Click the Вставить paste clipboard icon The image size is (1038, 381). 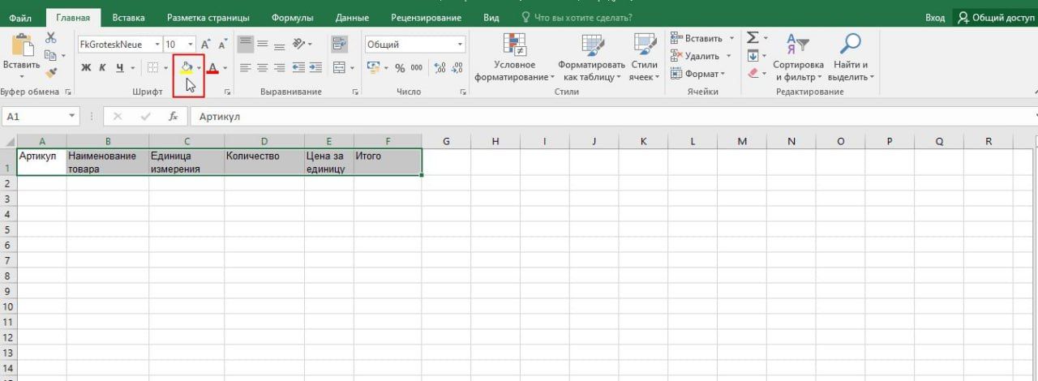pos(22,45)
